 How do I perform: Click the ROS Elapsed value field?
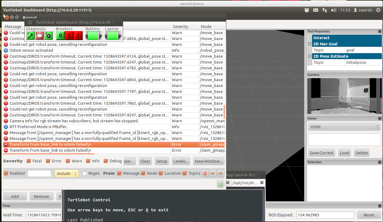pos(325,215)
